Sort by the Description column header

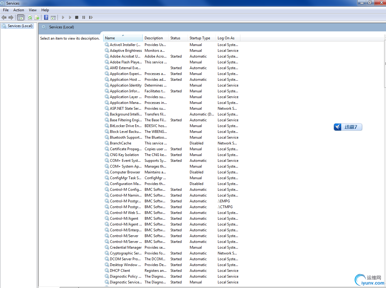point(156,38)
